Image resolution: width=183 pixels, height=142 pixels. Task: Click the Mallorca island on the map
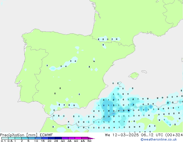(x=134, y=76)
